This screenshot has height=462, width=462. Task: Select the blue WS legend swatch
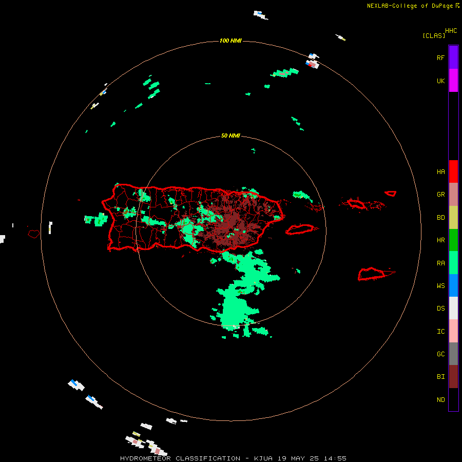[x=453, y=285]
